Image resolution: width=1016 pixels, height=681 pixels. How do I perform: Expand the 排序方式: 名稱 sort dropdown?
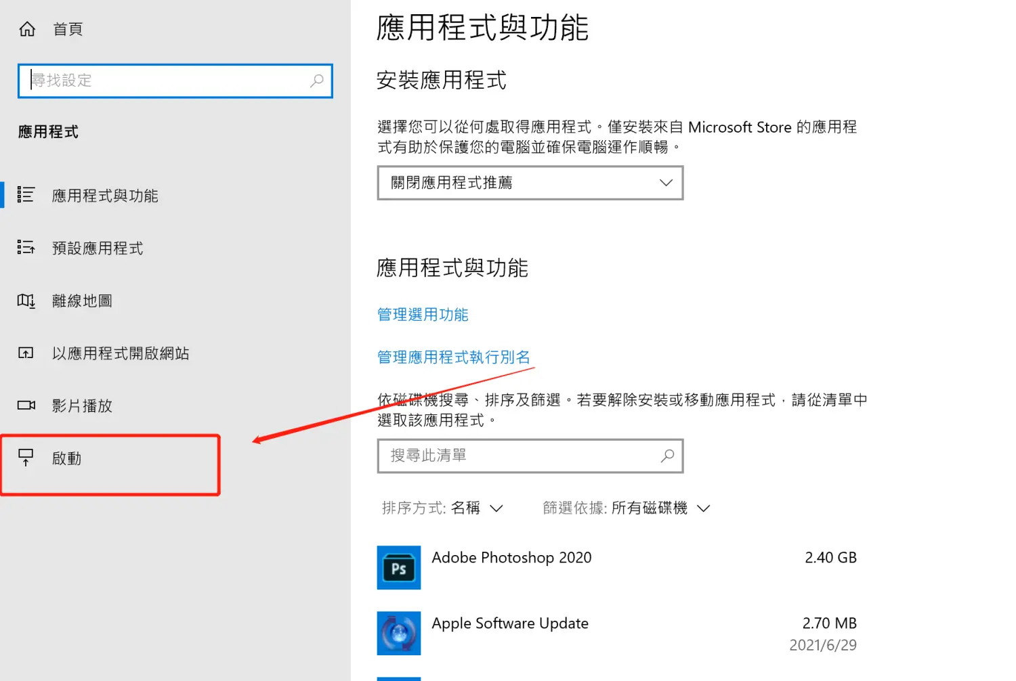[443, 508]
